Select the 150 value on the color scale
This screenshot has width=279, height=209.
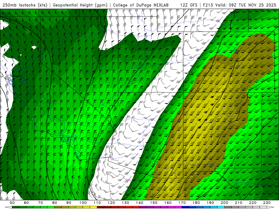point(153,203)
